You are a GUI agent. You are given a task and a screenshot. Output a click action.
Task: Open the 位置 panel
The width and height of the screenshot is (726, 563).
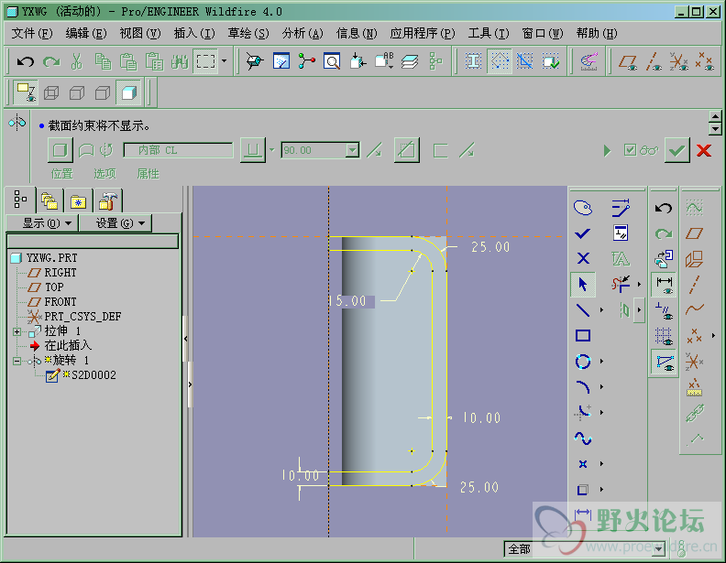click(61, 174)
